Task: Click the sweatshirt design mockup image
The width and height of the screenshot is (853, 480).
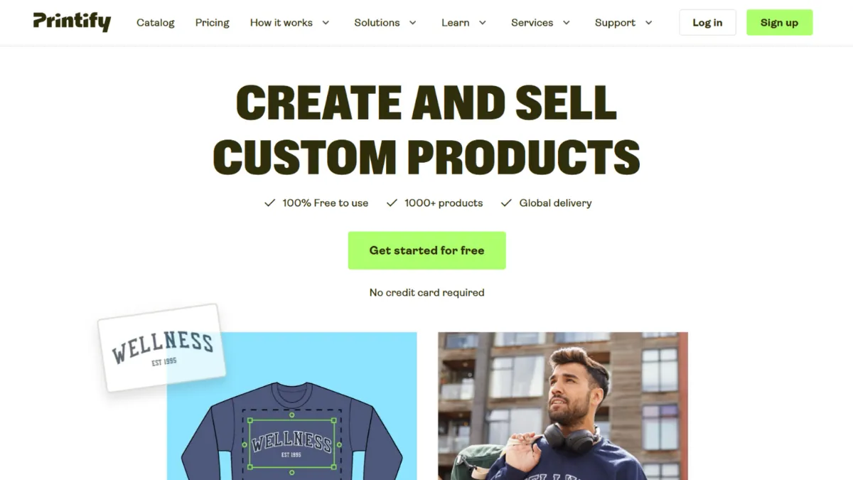Action: (x=292, y=406)
